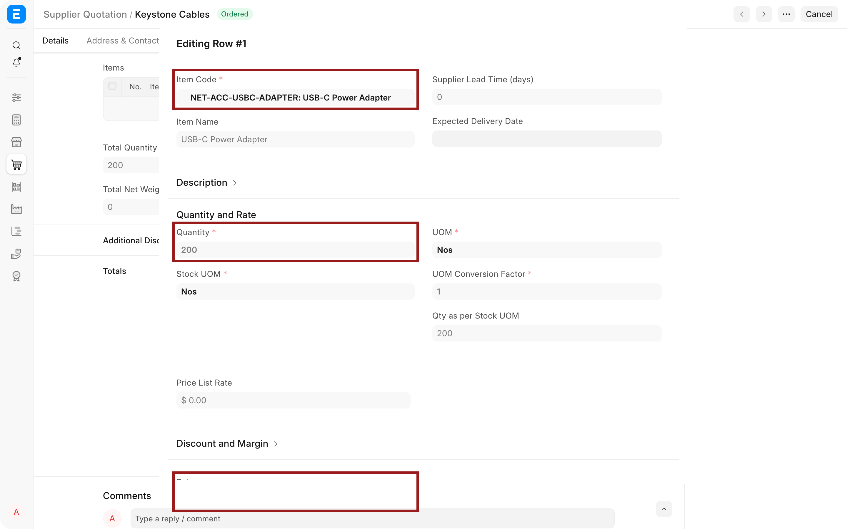Open the search icon in sidebar
847x529 pixels.
point(16,45)
